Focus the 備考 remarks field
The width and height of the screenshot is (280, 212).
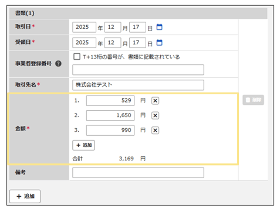click(138, 173)
